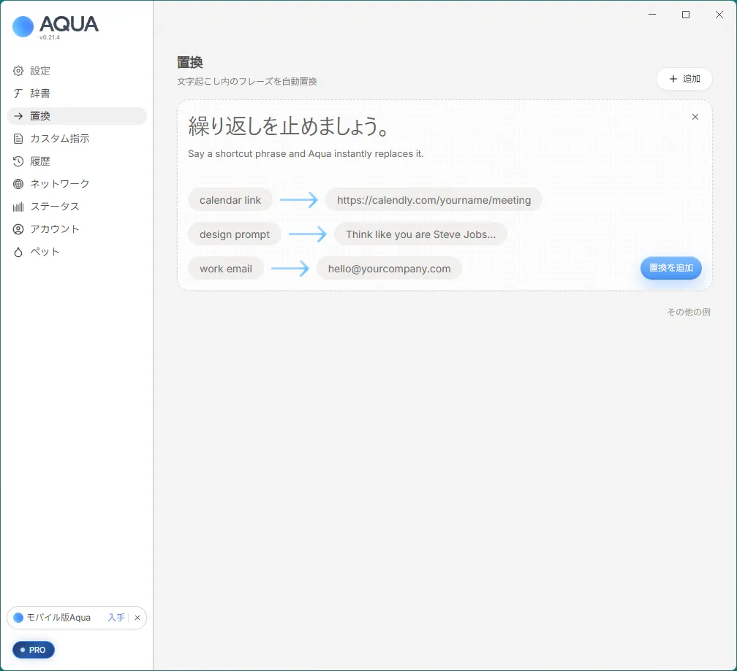737x671 pixels.
Task: Go to the 履歴 page
Action: point(77,161)
